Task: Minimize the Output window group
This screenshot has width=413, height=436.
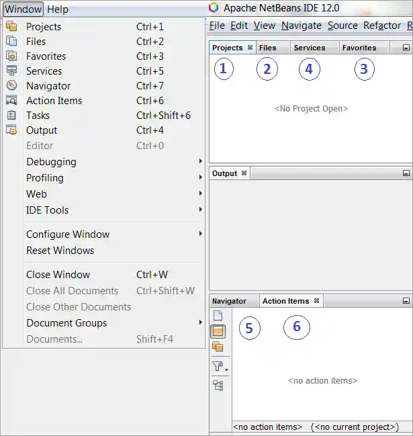Action: [406, 173]
